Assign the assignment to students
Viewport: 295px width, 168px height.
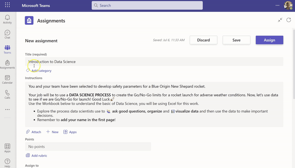(x=270, y=40)
